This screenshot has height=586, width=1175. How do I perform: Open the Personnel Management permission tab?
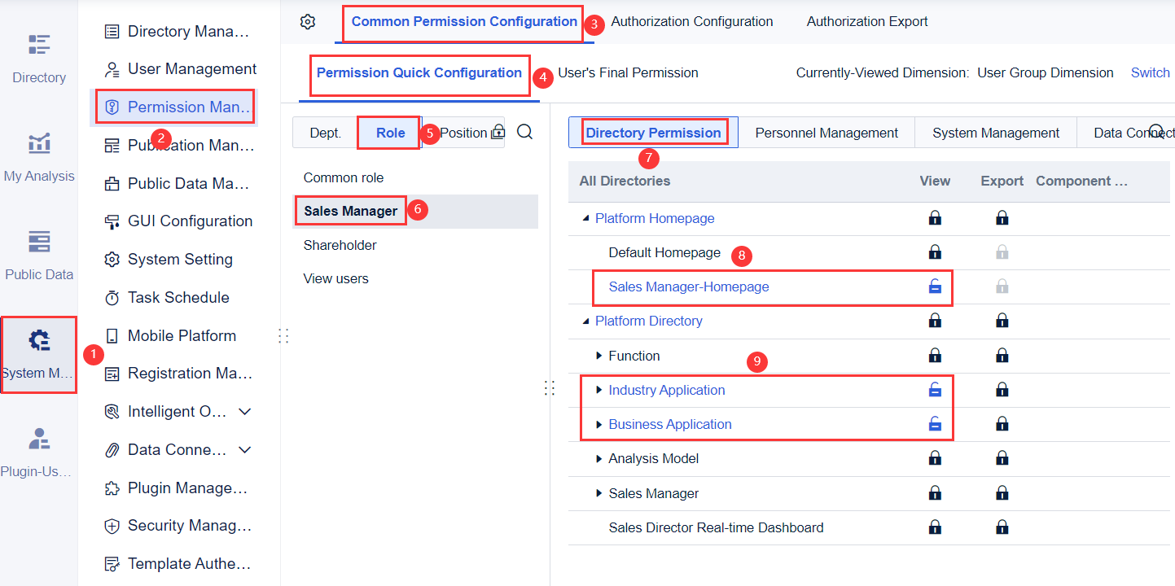click(x=826, y=133)
